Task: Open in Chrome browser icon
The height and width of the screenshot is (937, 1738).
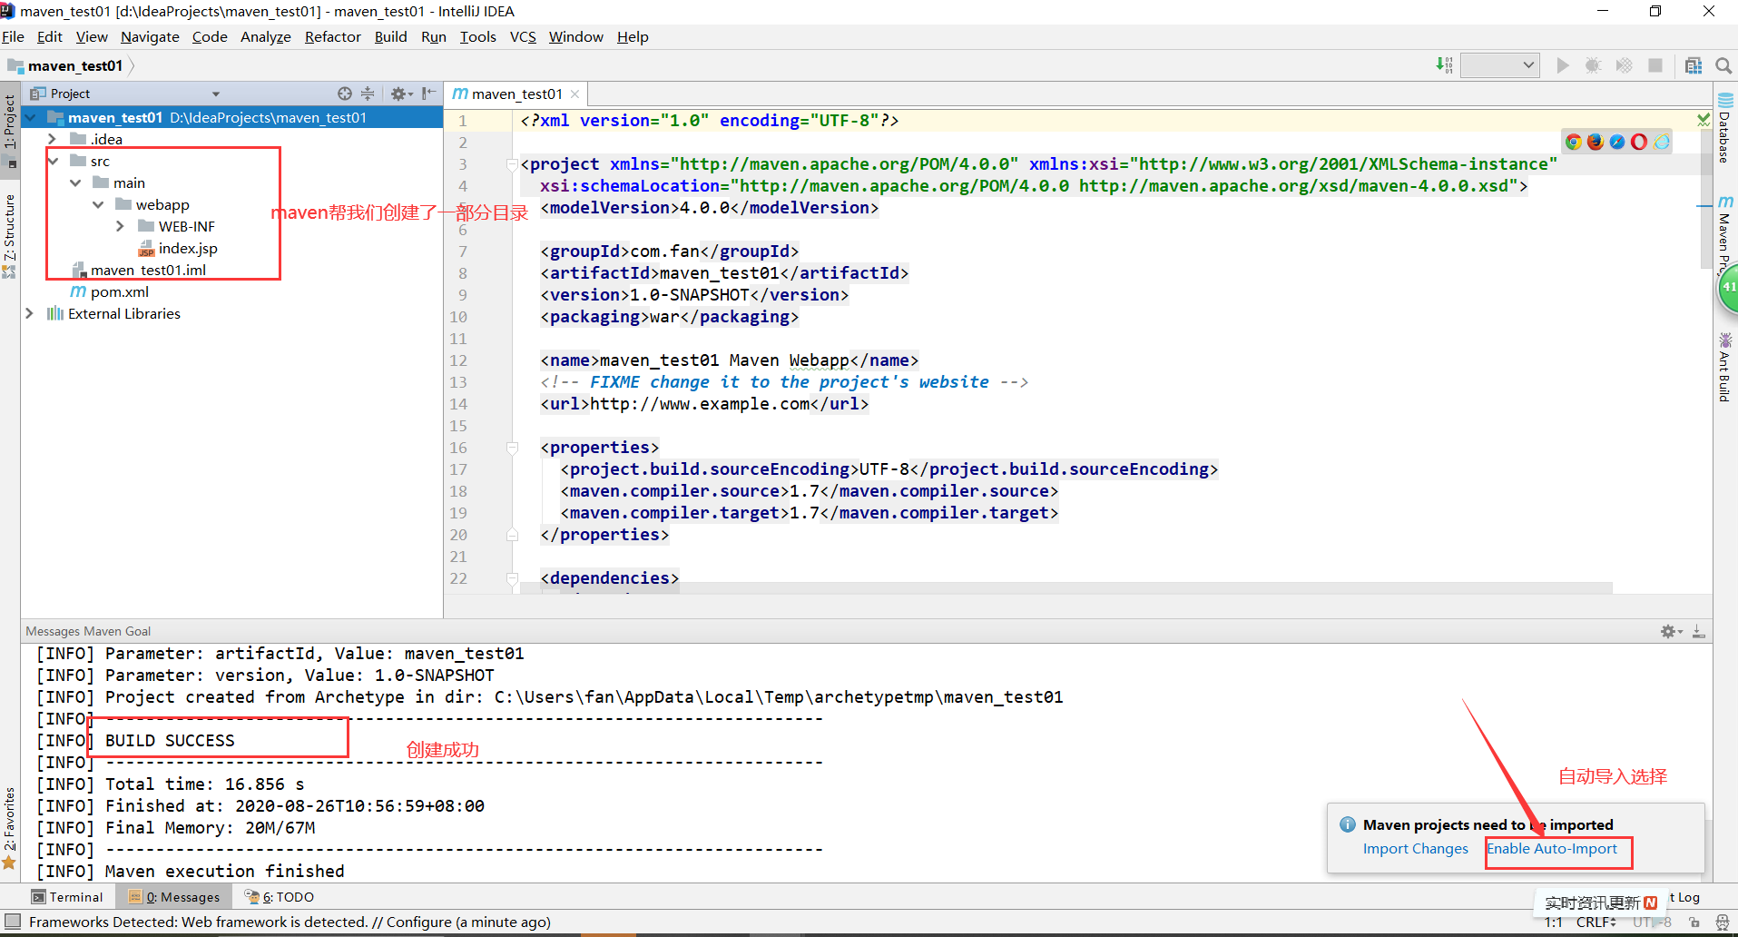Action: tap(1574, 142)
